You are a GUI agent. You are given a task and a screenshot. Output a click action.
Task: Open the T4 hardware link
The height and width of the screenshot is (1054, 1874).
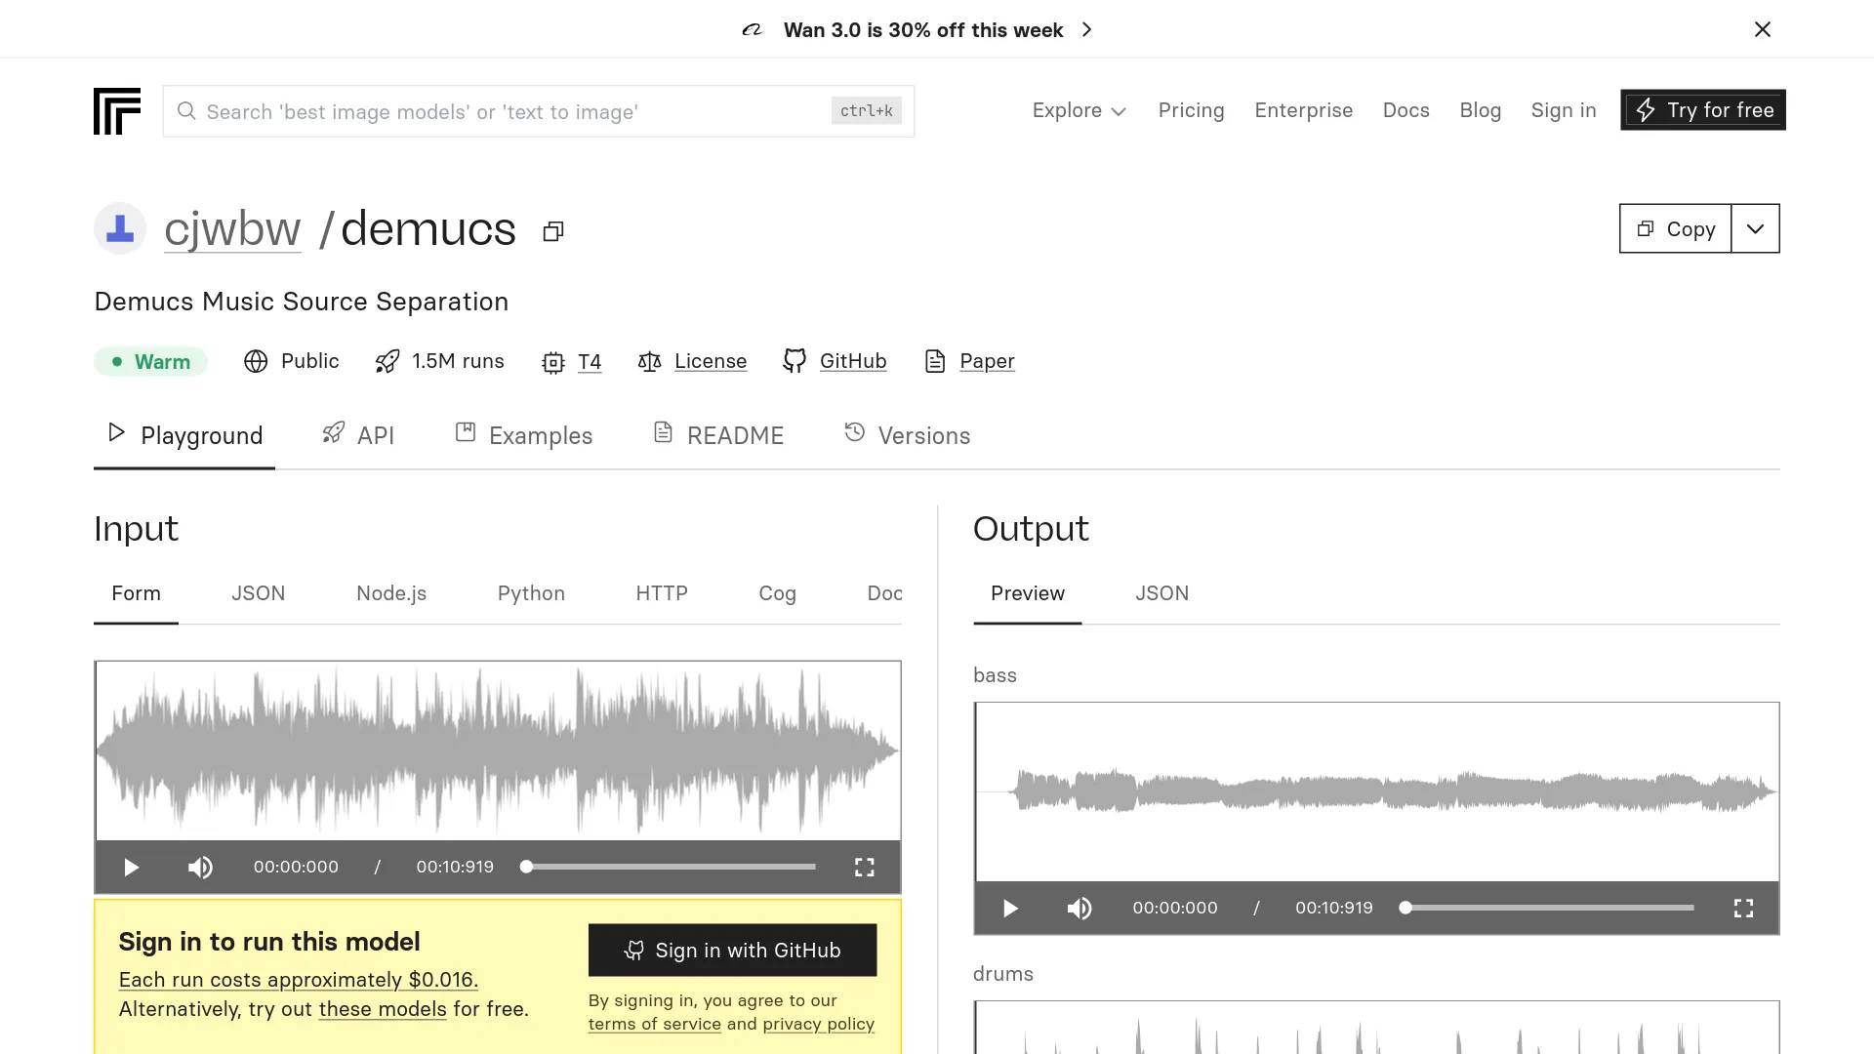click(x=590, y=362)
